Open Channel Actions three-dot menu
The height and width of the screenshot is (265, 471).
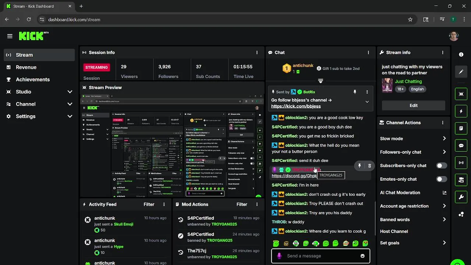(443, 123)
